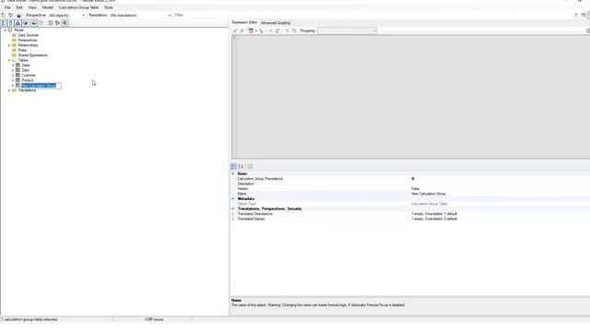Screen dimensions: 590x332
Task: Open the File menu
Action: tap(7, 7)
